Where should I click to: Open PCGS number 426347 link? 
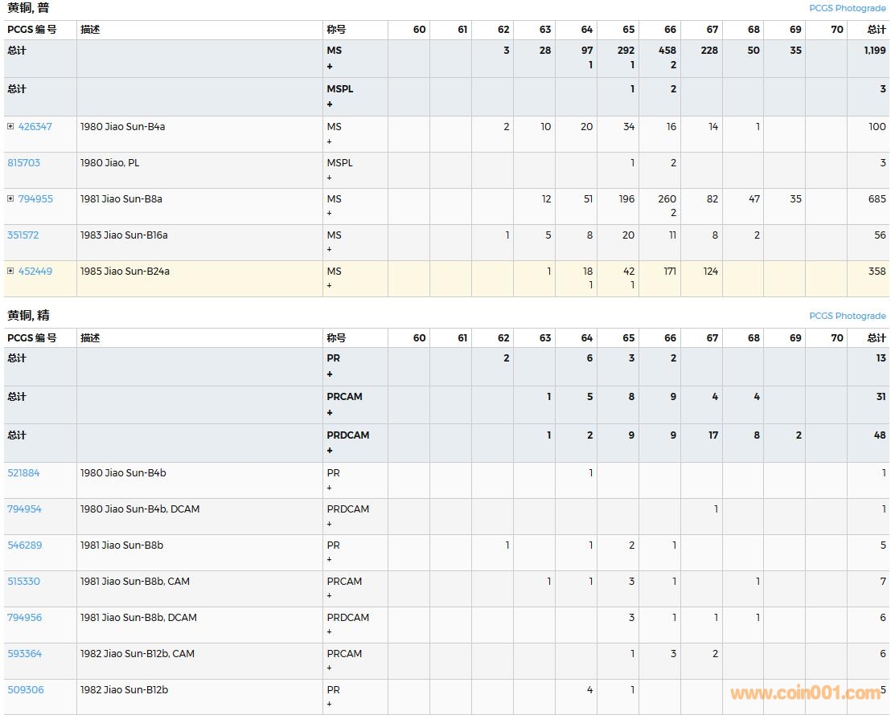point(35,127)
